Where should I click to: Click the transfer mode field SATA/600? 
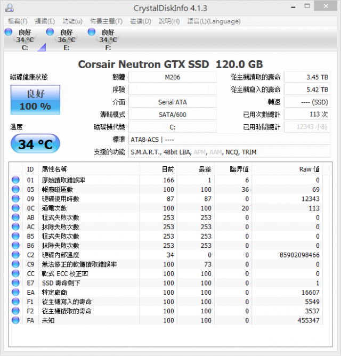click(x=173, y=115)
